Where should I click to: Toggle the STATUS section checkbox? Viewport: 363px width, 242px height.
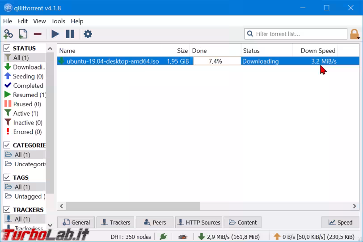click(x=7, y=48)
